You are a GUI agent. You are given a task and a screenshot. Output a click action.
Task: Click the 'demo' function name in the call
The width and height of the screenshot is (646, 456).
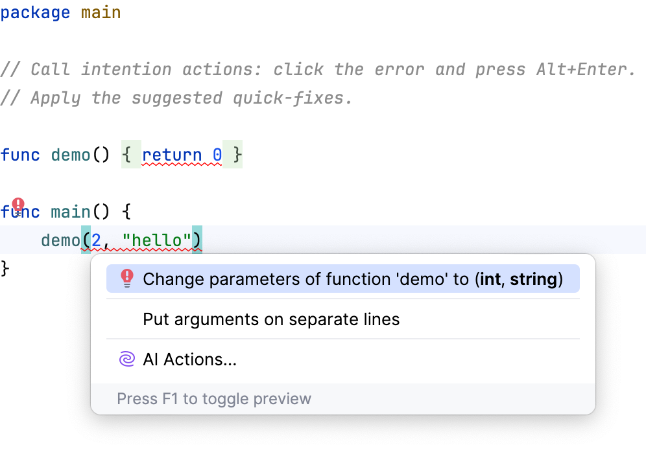[x=60, y=240]
